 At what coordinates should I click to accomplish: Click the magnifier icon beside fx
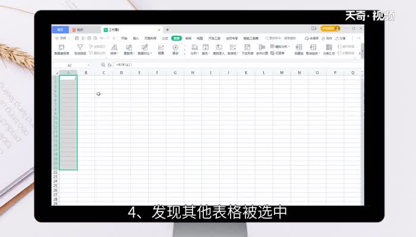click(x=103, y=65)
